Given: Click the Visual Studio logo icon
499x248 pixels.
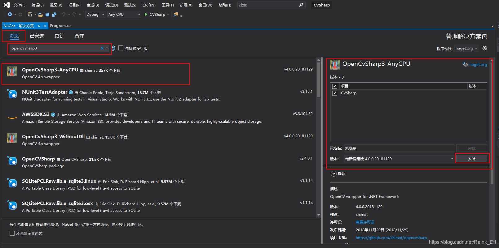Looking at the screenshot, I should point(7,5).
